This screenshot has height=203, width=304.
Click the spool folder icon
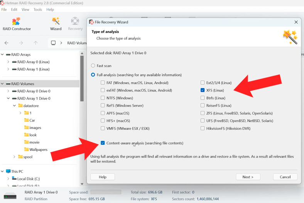point(20,157)
